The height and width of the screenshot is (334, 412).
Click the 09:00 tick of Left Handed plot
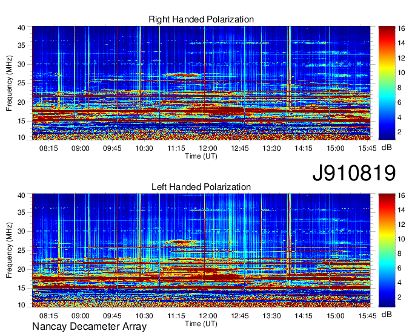click(x=81, y=316)
